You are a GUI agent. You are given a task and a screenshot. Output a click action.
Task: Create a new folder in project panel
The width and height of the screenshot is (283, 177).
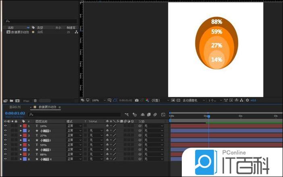(x=11, y=100)
